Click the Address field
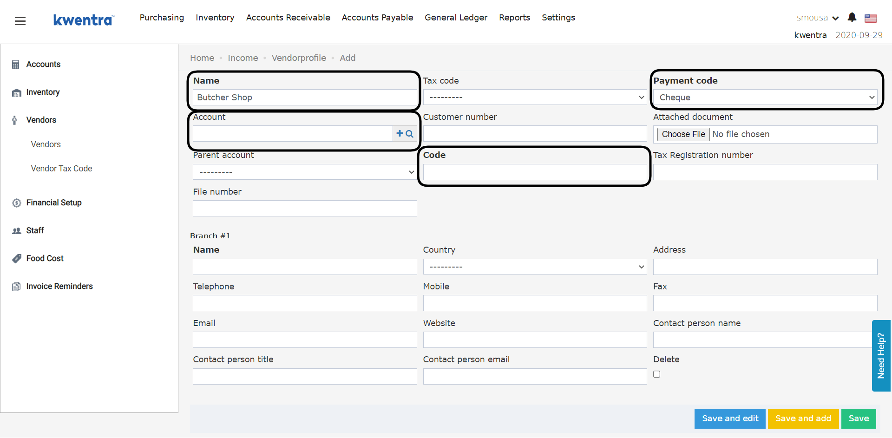892x438 pixels. (765, 267)
